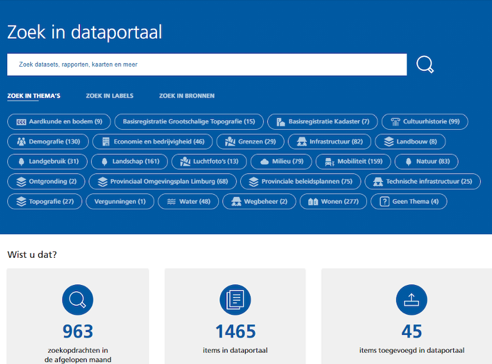
Task: Click the search magnifier icon
Action: click(425, 64)
